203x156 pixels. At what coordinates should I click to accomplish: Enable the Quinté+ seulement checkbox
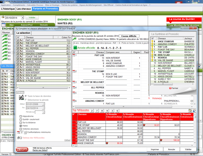point(21,120)
